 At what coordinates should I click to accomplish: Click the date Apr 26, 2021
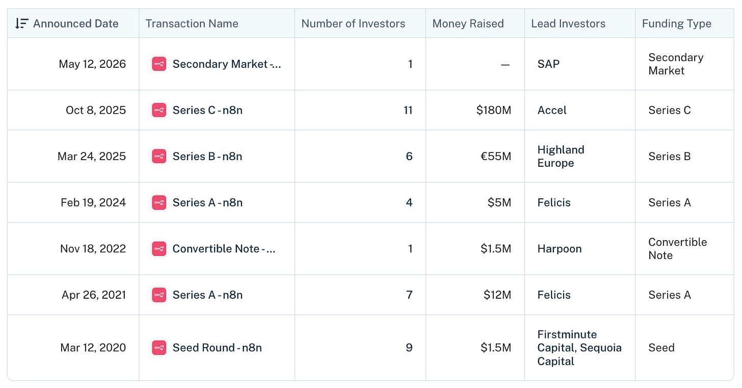coord(94,295)
